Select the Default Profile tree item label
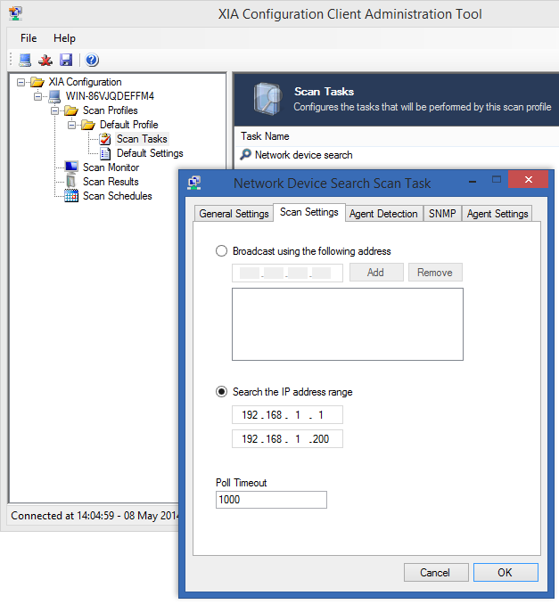This screenshot has width=559, height=604. pos(128,125)
